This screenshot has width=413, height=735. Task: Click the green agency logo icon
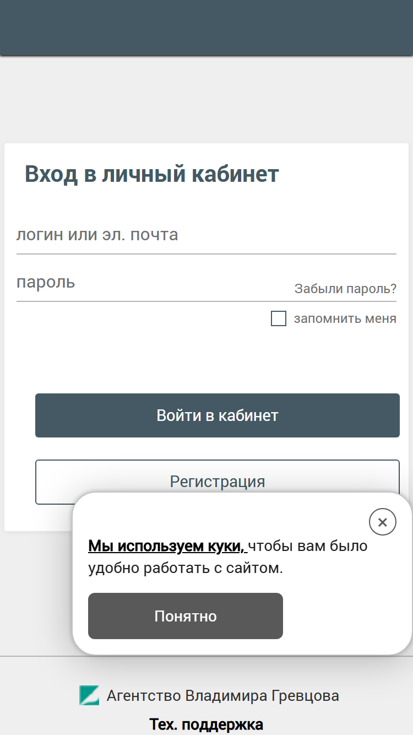pos(89,695)
